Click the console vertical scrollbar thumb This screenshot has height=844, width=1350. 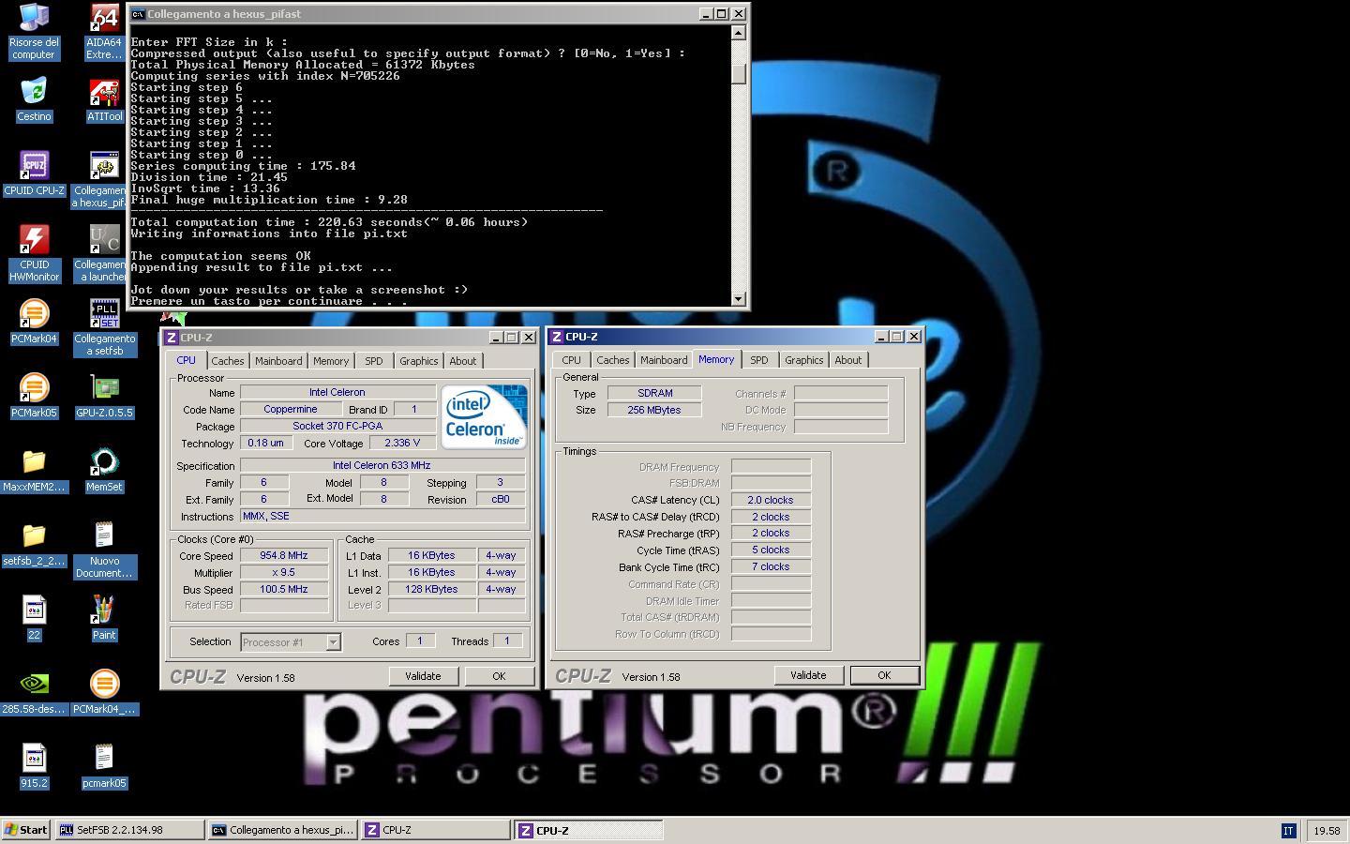[739, 73]
